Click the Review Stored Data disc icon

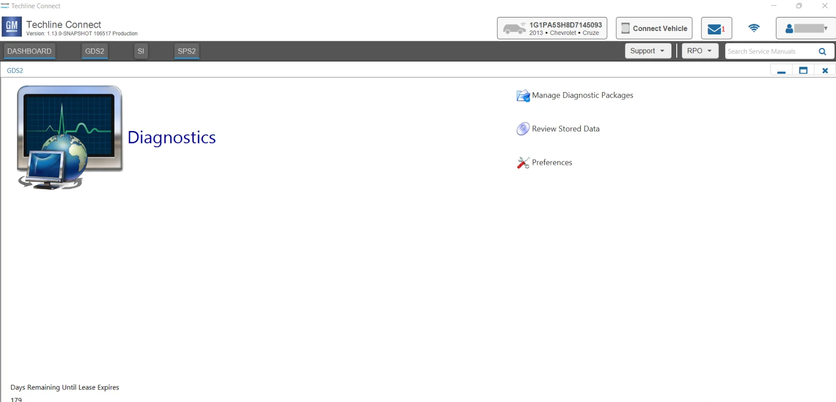[x=523, y=129]
